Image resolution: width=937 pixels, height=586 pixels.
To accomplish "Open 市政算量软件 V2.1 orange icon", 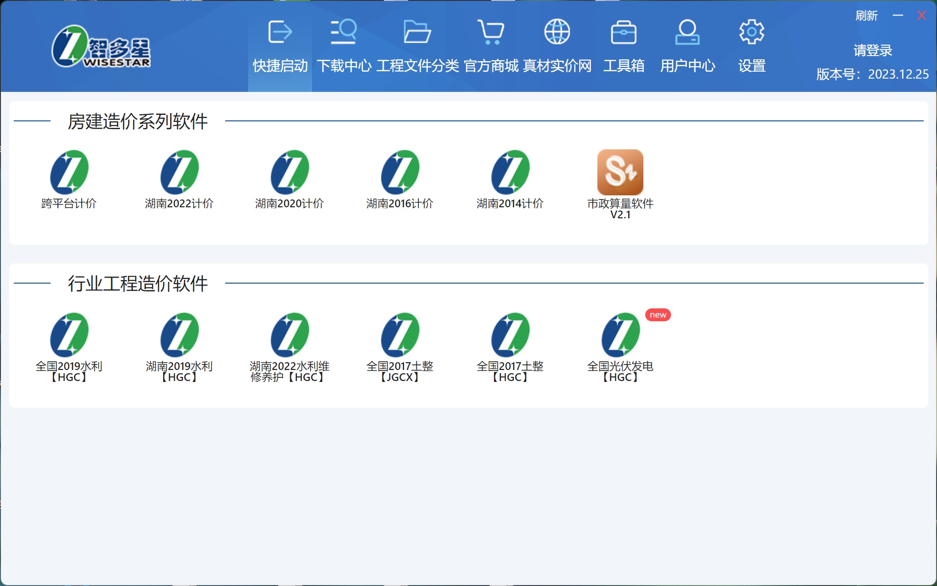I will 620,173.
